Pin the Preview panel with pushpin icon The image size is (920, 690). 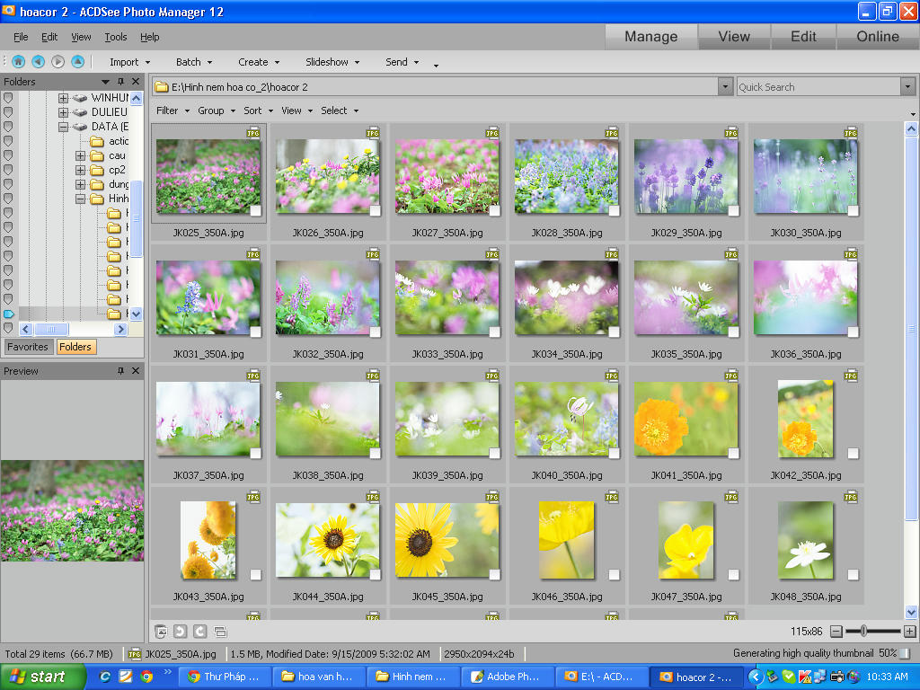tap(121, 371)
